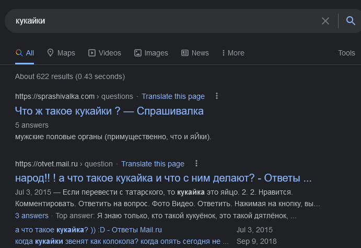361x248 pixels.
Task: Expand the More menu
Action: pyautogui.click(x=233, y=53)
